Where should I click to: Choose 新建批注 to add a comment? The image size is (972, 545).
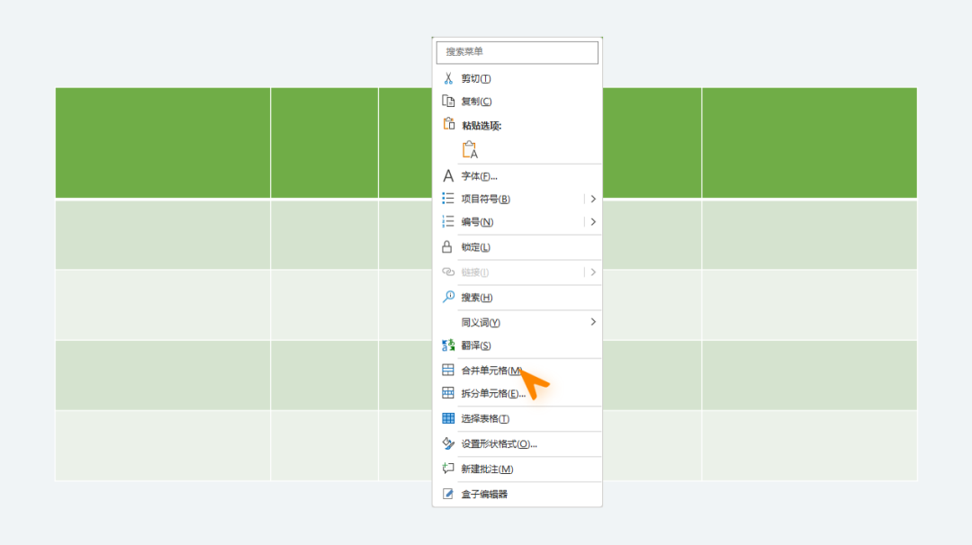(x=486, y=469)
